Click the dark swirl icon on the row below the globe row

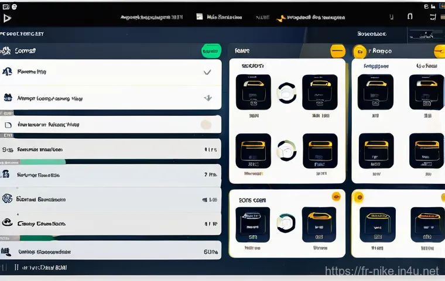(8, 222)
